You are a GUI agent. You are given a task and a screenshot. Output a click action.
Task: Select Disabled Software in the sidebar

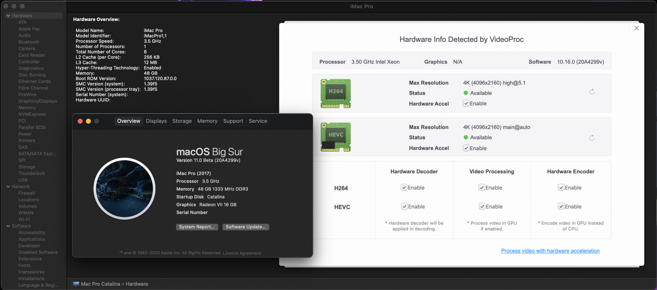[x=38, y=252]
